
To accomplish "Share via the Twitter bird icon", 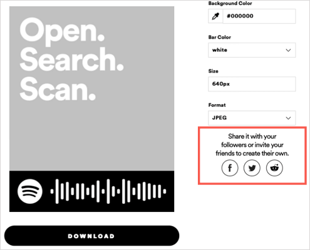I will coord(252,168).
